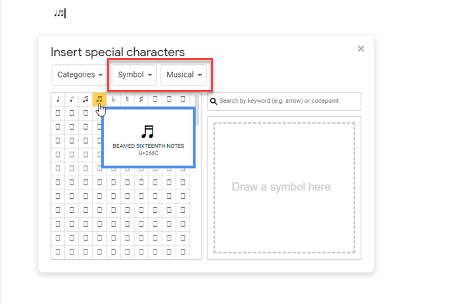This screenshot has height=304, width=453.
Task: Insert the beamed eighth notes symbol
Action: pyautogui.click(x=86, y=99)
